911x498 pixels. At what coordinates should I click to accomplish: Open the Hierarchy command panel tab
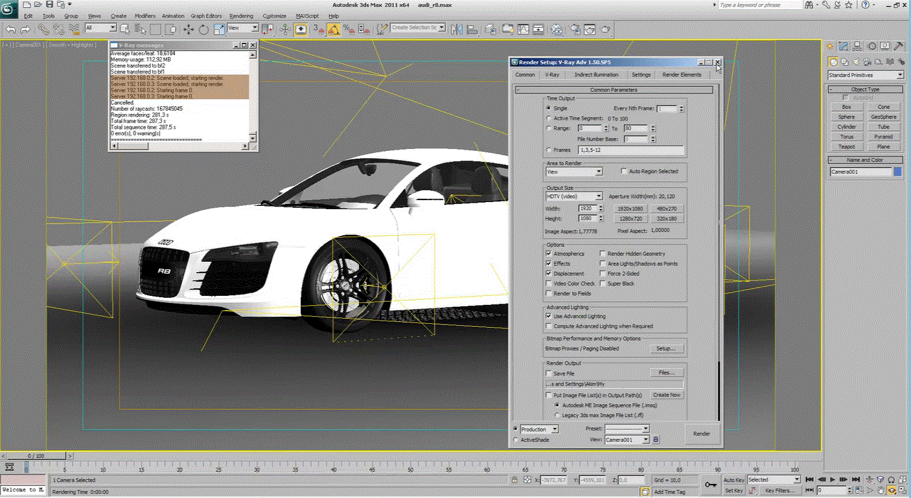858,46
